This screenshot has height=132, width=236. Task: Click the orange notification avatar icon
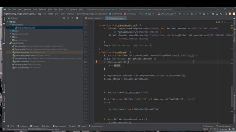(x=230, y=14)
